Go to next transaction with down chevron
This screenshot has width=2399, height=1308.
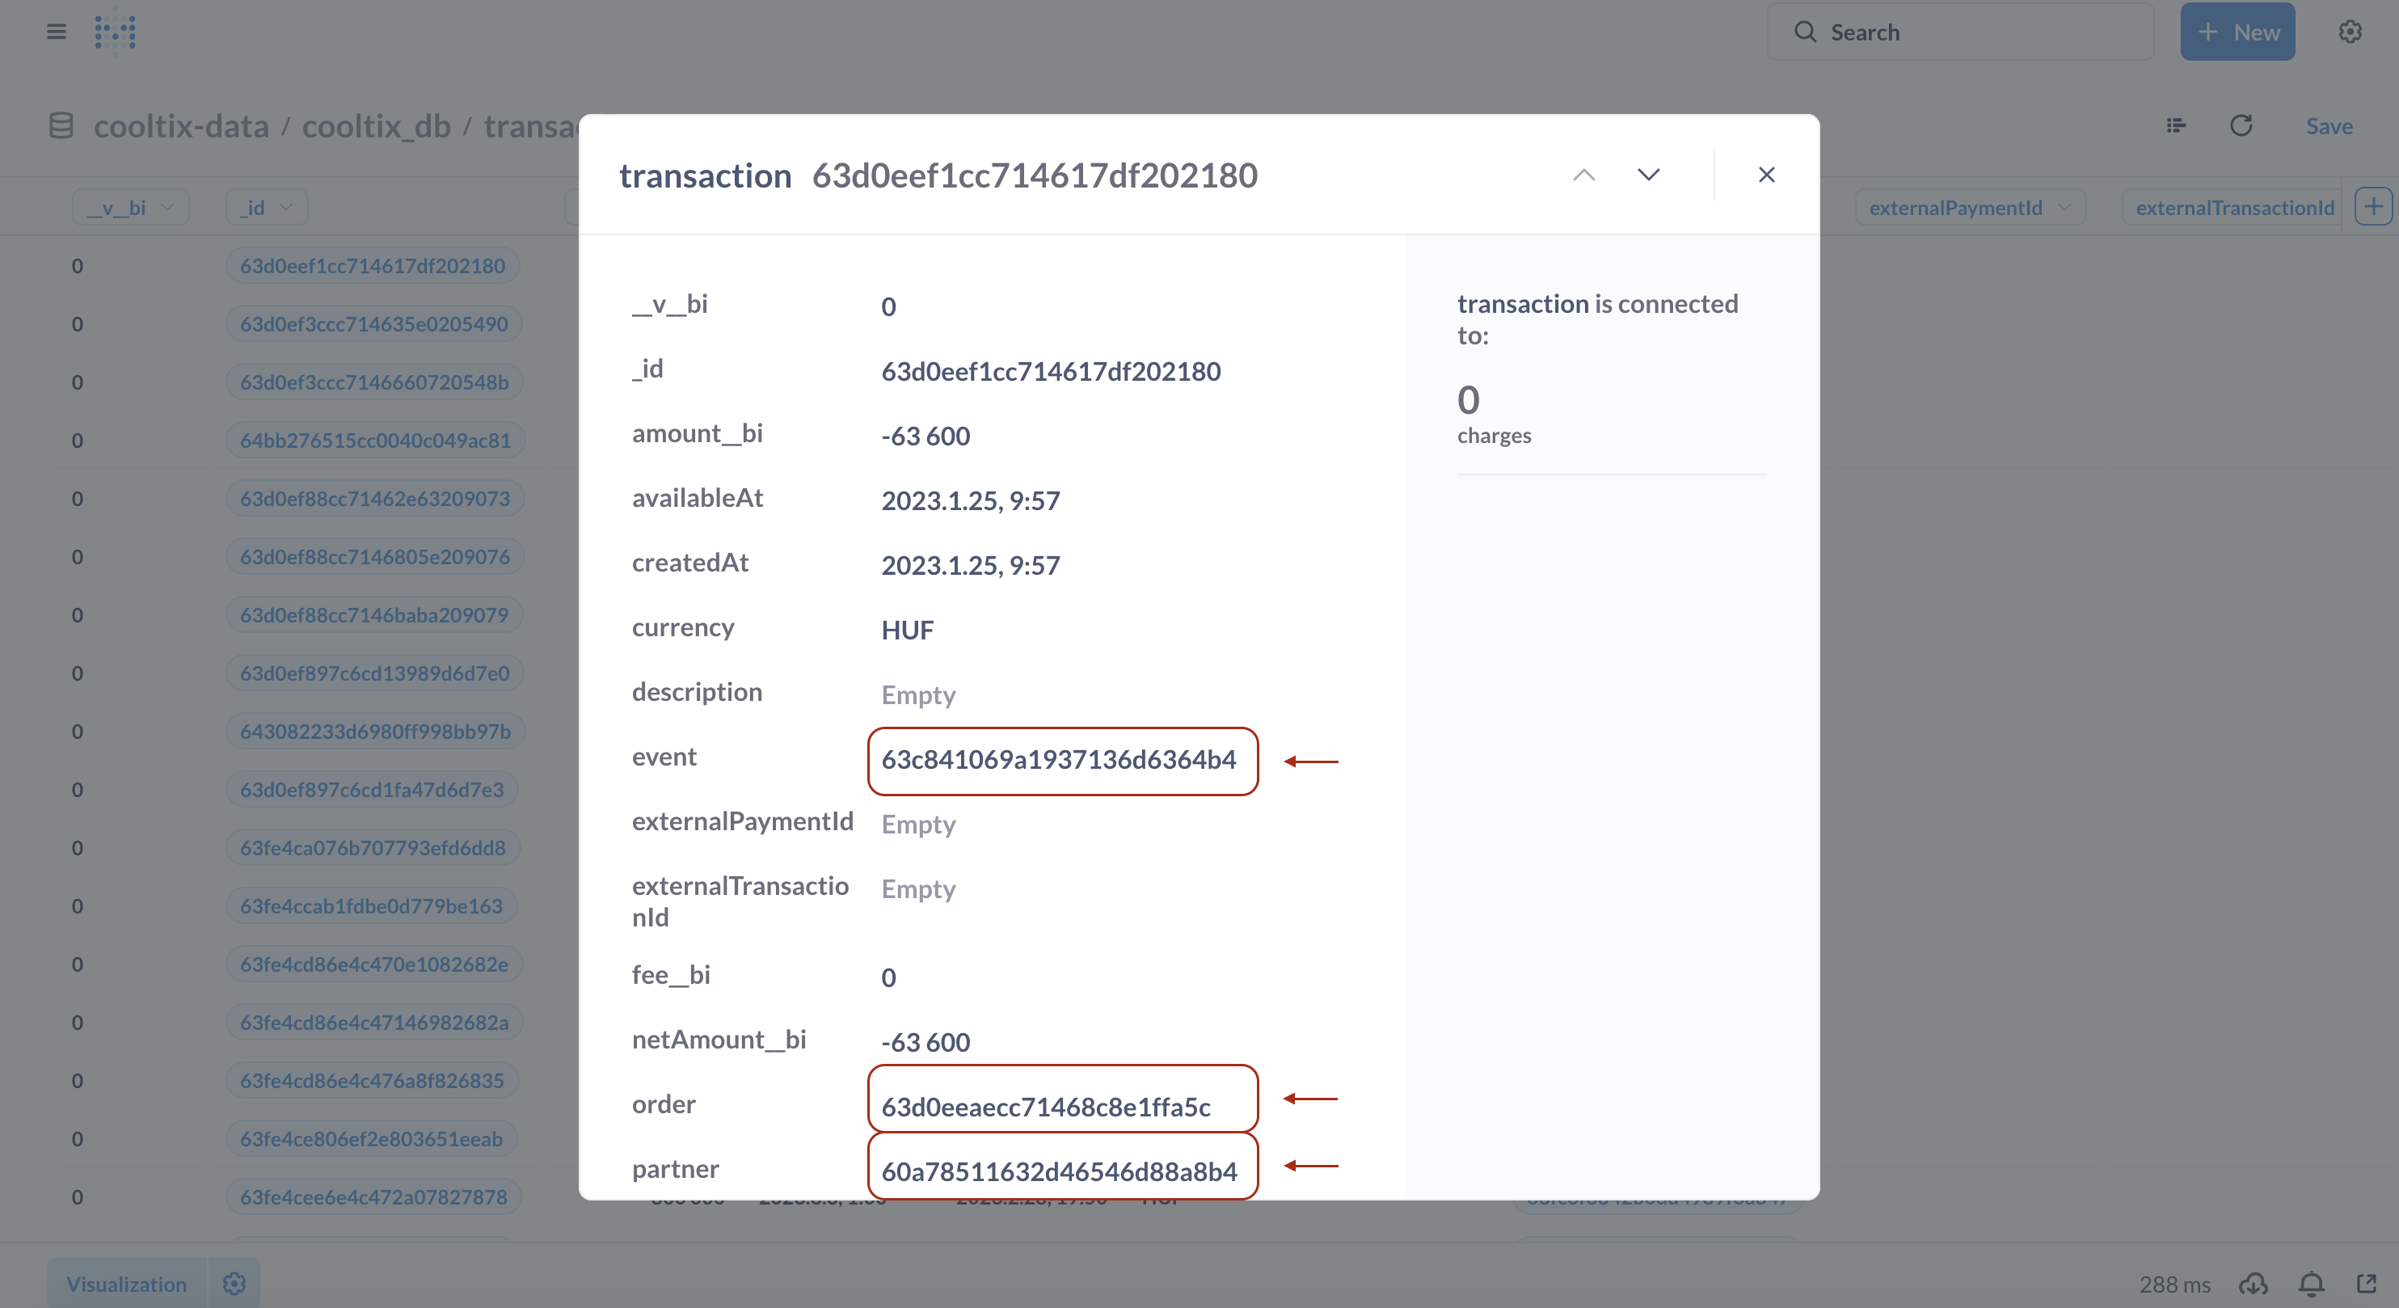(1648, 175)
